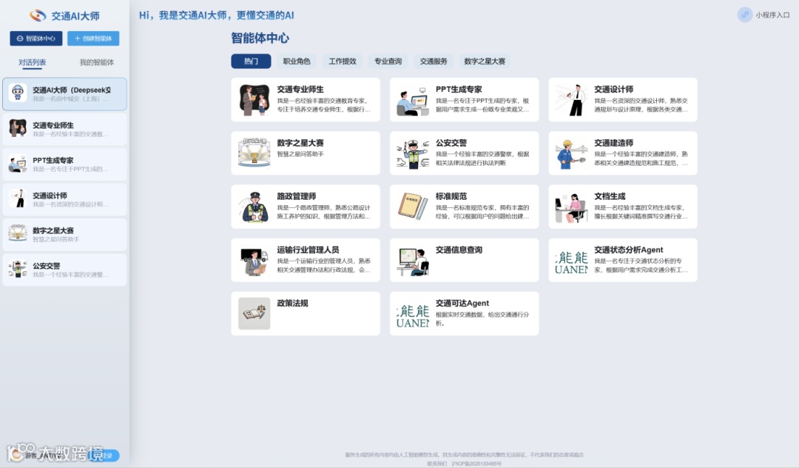799x468 pixels.
Task: Open 交通设计师 conversation in sidebar
Action: click(64, 199)
